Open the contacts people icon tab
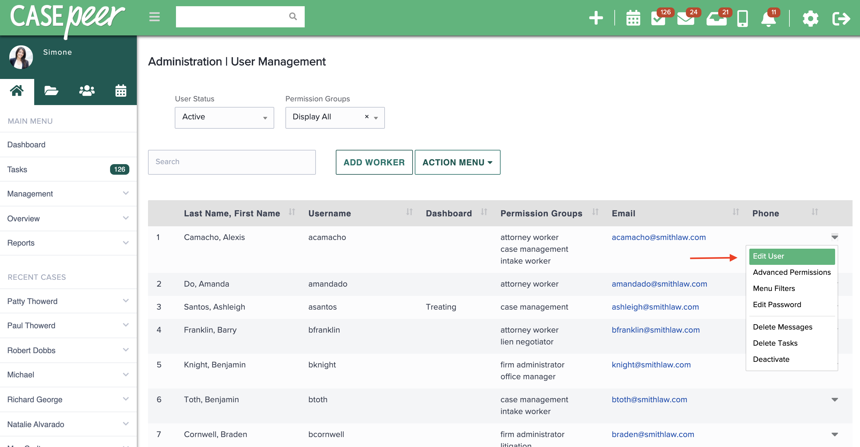The image size is (860, 447). 87,91
